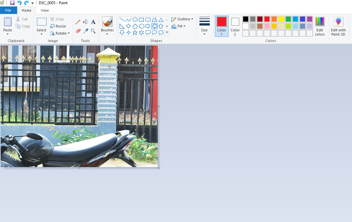Open the Size thickness dropdown
The image size is (352, 222).
pos(204,34)
